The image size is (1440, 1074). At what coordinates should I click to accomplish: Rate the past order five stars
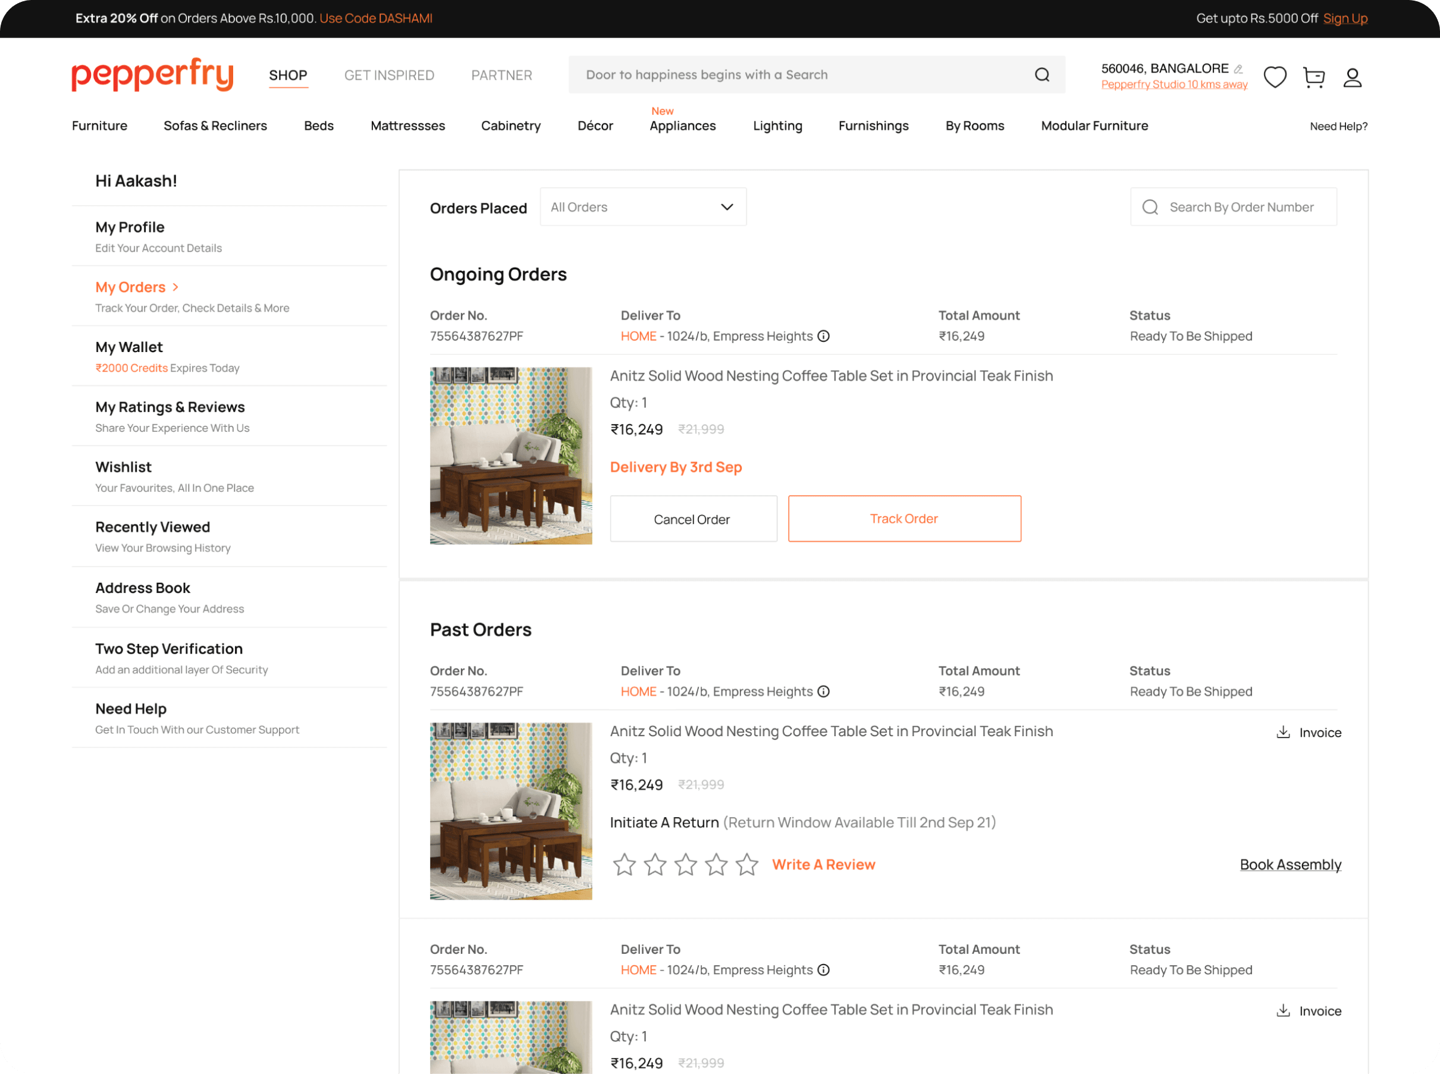click(x=746, y=864)
